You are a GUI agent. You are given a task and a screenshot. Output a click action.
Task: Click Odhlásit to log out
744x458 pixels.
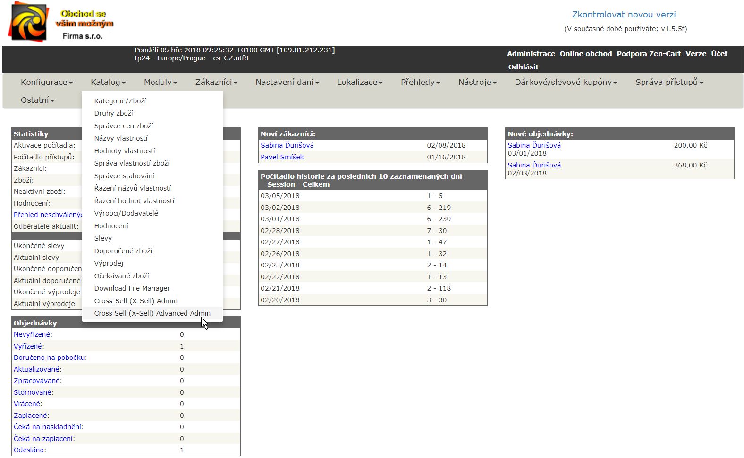coord(523,67)
